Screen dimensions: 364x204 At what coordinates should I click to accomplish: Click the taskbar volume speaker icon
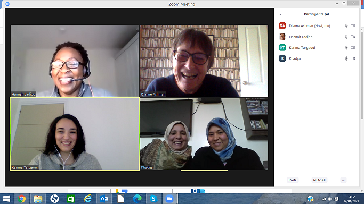point(330,199)
